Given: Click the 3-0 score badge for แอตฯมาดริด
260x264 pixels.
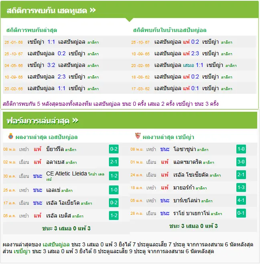Looking at the screenshot, I should [x=241, y=162].
